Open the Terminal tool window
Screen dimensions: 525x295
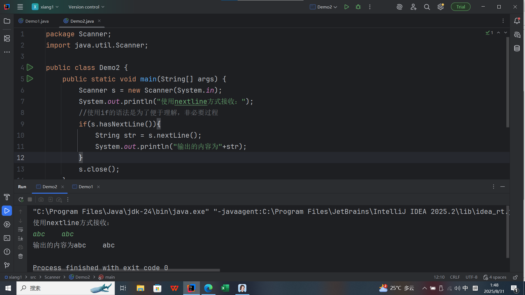[7, 238]
